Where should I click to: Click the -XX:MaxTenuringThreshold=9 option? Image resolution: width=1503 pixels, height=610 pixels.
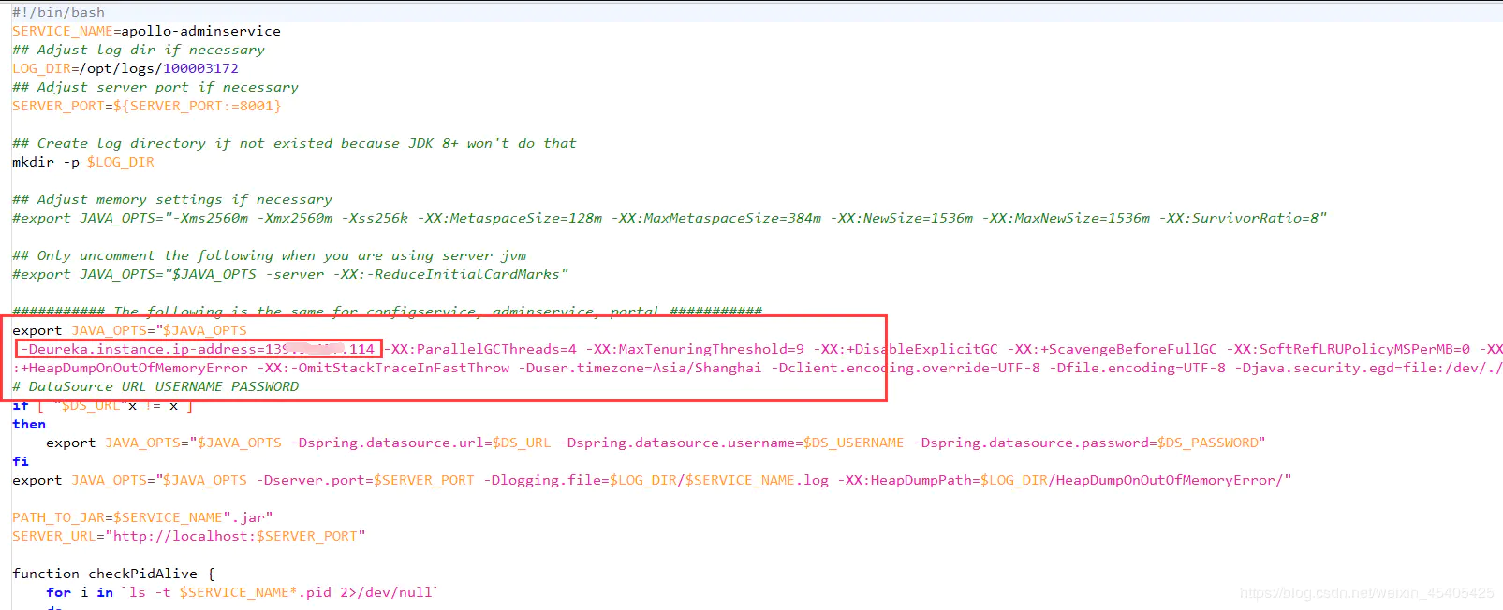tap(695, 349)
